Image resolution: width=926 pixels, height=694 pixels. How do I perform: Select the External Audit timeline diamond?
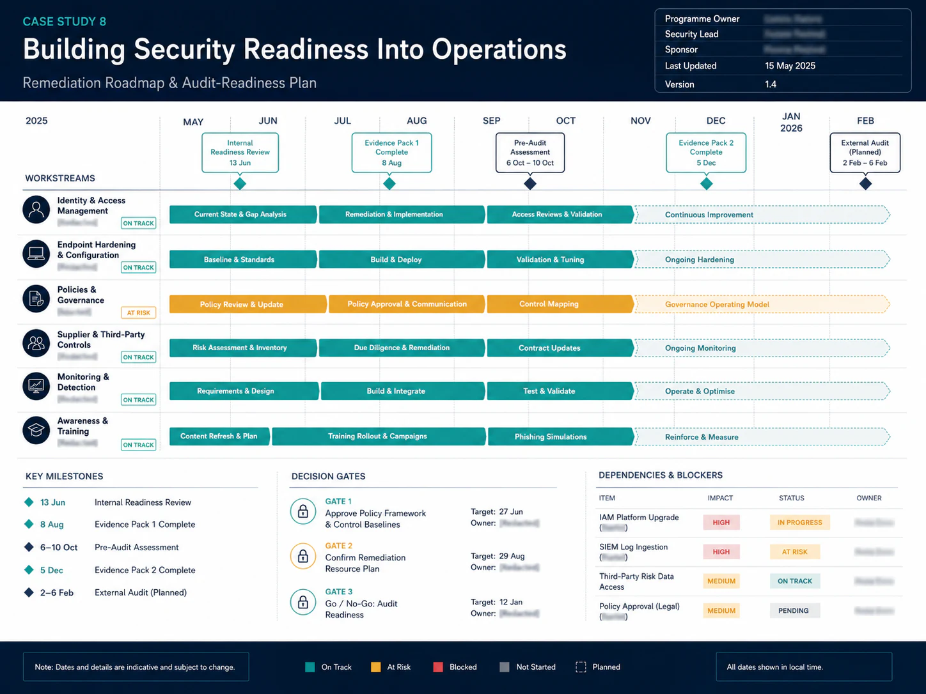[865, 183]
